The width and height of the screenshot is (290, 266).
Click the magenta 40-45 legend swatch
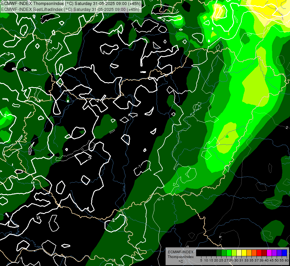click(x=270, y=253)
